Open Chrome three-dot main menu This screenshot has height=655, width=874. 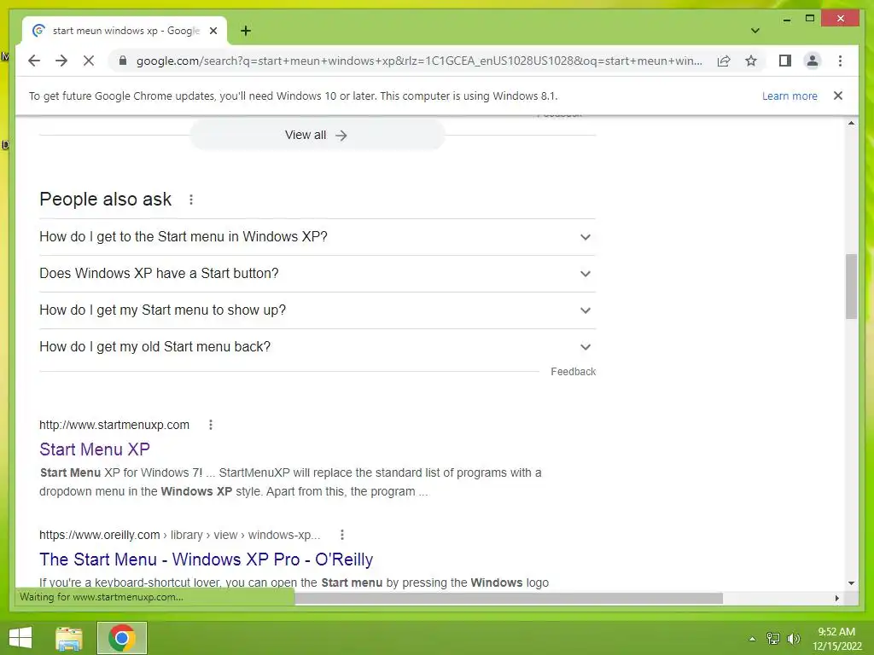click(x=840, y=61)
